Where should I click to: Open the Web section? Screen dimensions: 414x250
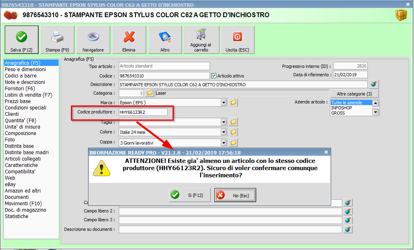[10, 178]
